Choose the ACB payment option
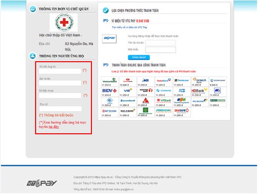 tap(182, 92)
